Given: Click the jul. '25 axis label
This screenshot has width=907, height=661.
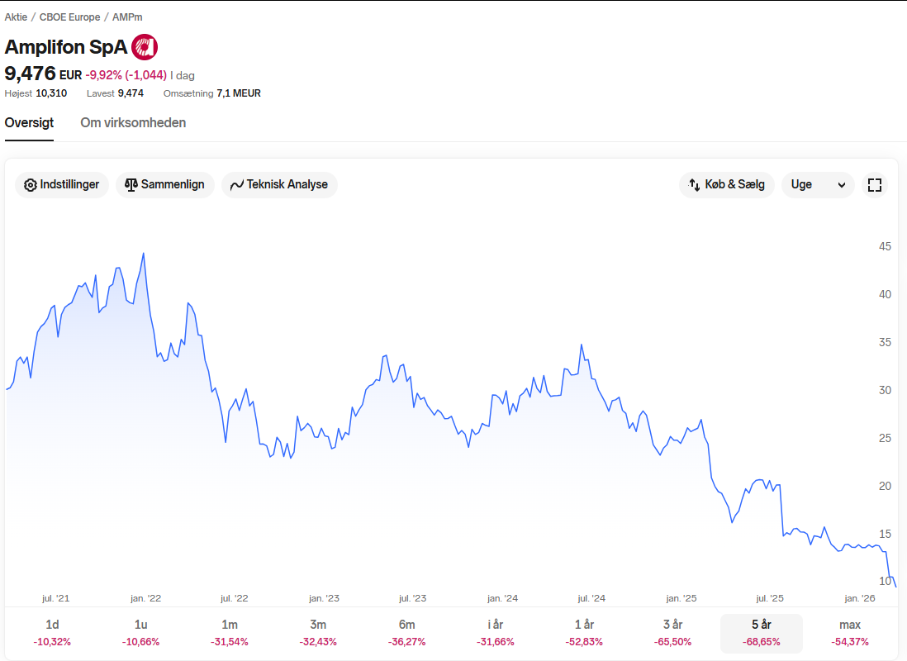Looking at the screenshot, I should click(770, 598).
